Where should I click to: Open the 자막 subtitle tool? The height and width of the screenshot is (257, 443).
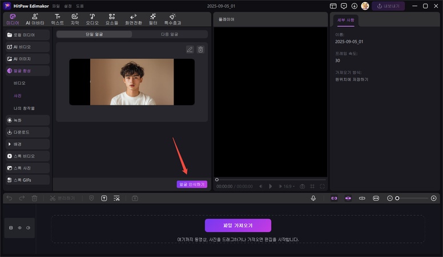tap(75, 19)
